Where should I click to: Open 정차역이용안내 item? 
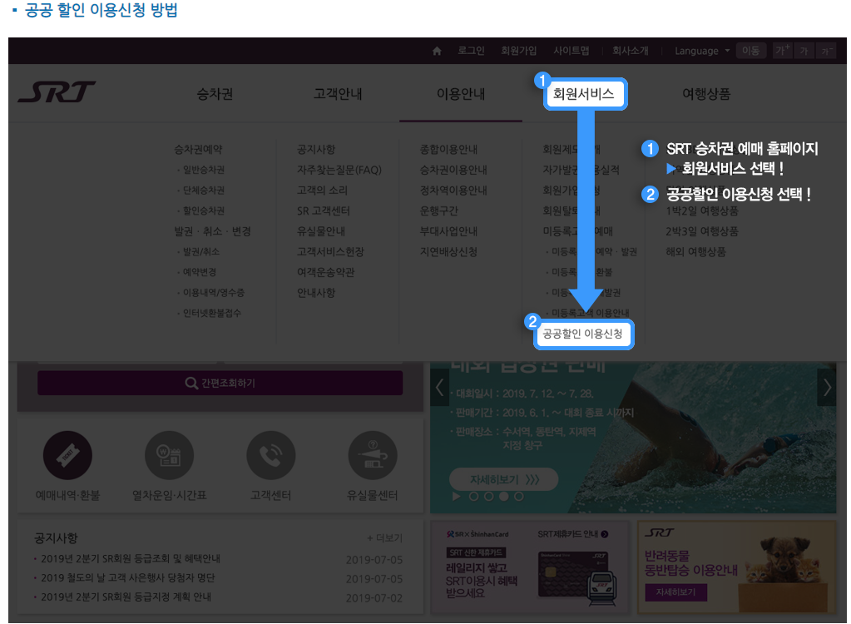453,191
